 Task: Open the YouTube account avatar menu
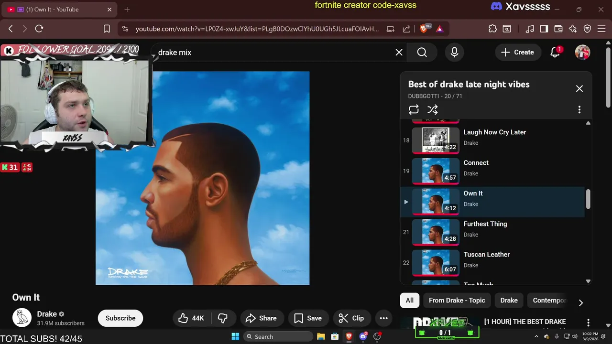tap(582, 52)
